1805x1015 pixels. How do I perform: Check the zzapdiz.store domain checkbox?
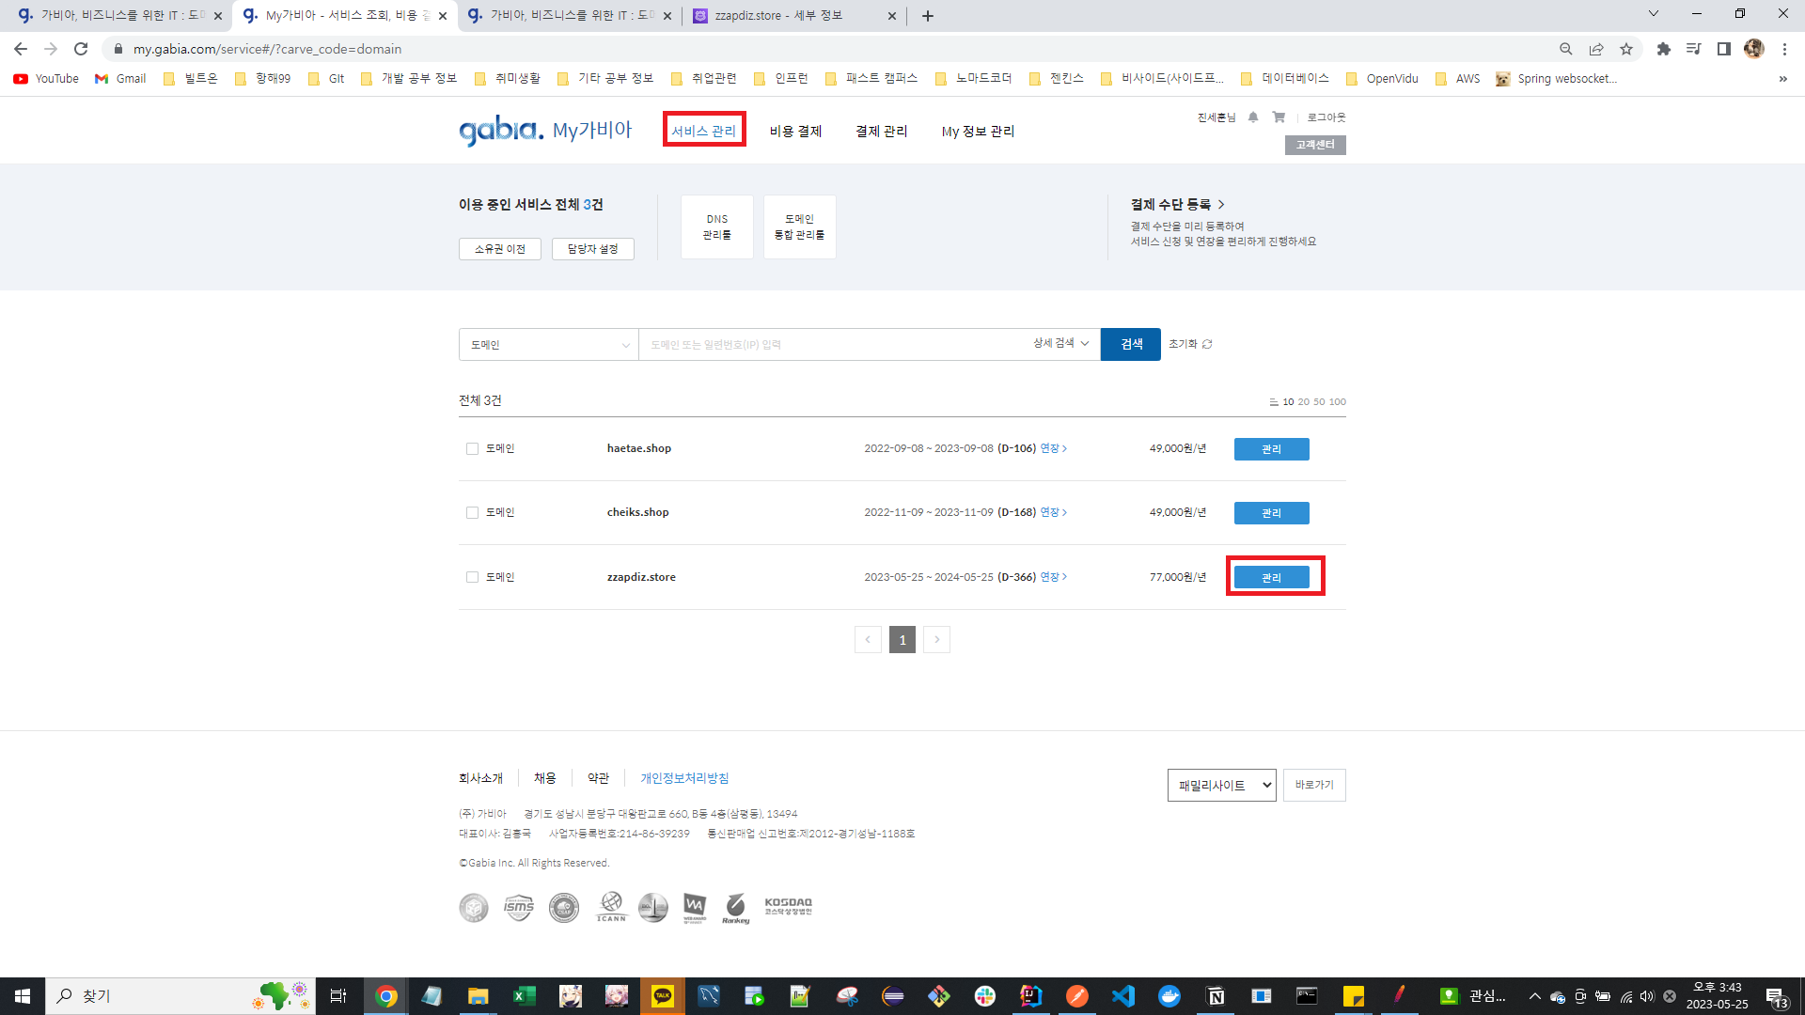(472, 577)
